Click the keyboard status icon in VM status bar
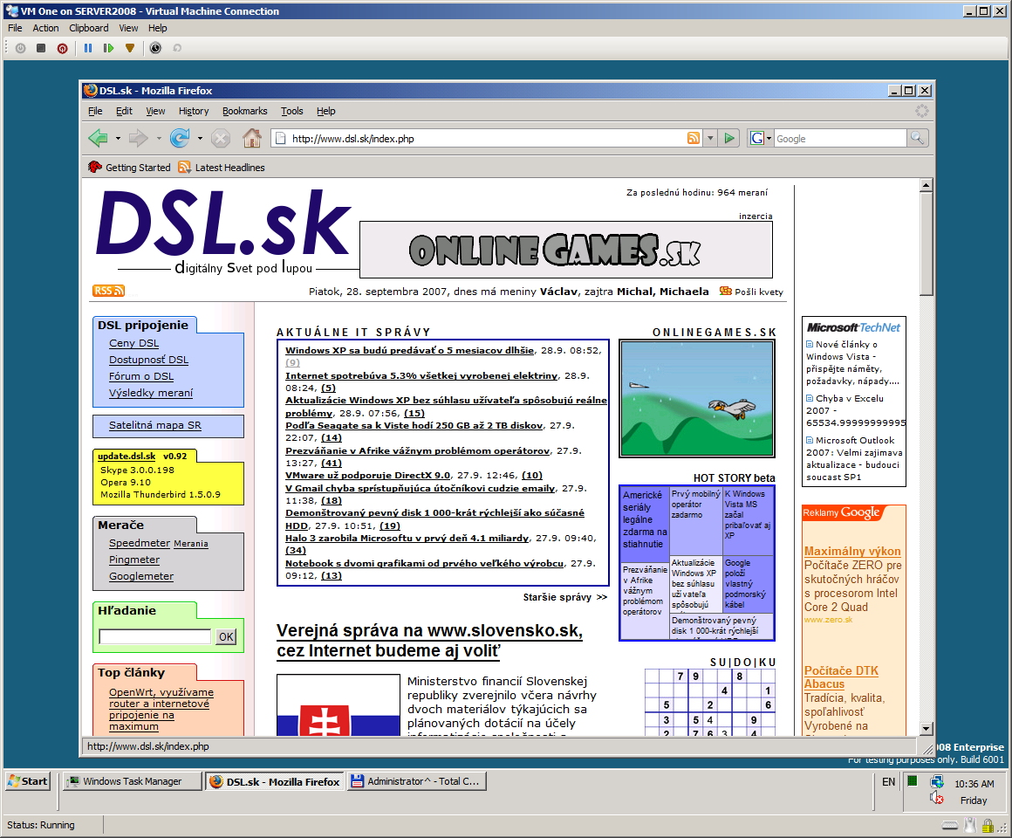Viewport: 1012px width, 838px height. [950, 825]
